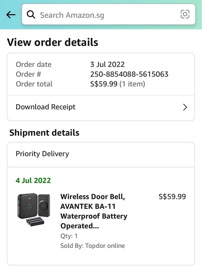The height and width of the screenshot is (270, 202).
Task: Tap the Shipment details section heading
Action: click(44, 132)
